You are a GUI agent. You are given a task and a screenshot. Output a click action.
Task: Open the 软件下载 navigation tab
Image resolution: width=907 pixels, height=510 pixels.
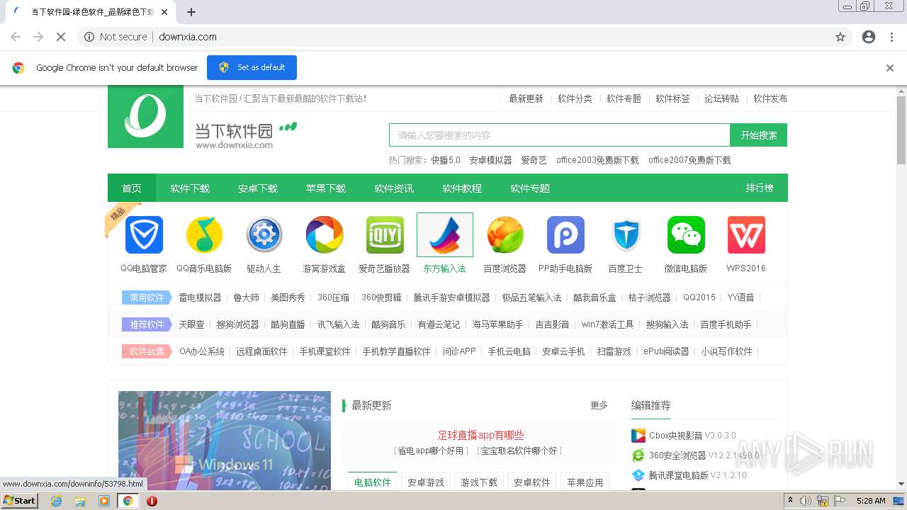(190, 188)
